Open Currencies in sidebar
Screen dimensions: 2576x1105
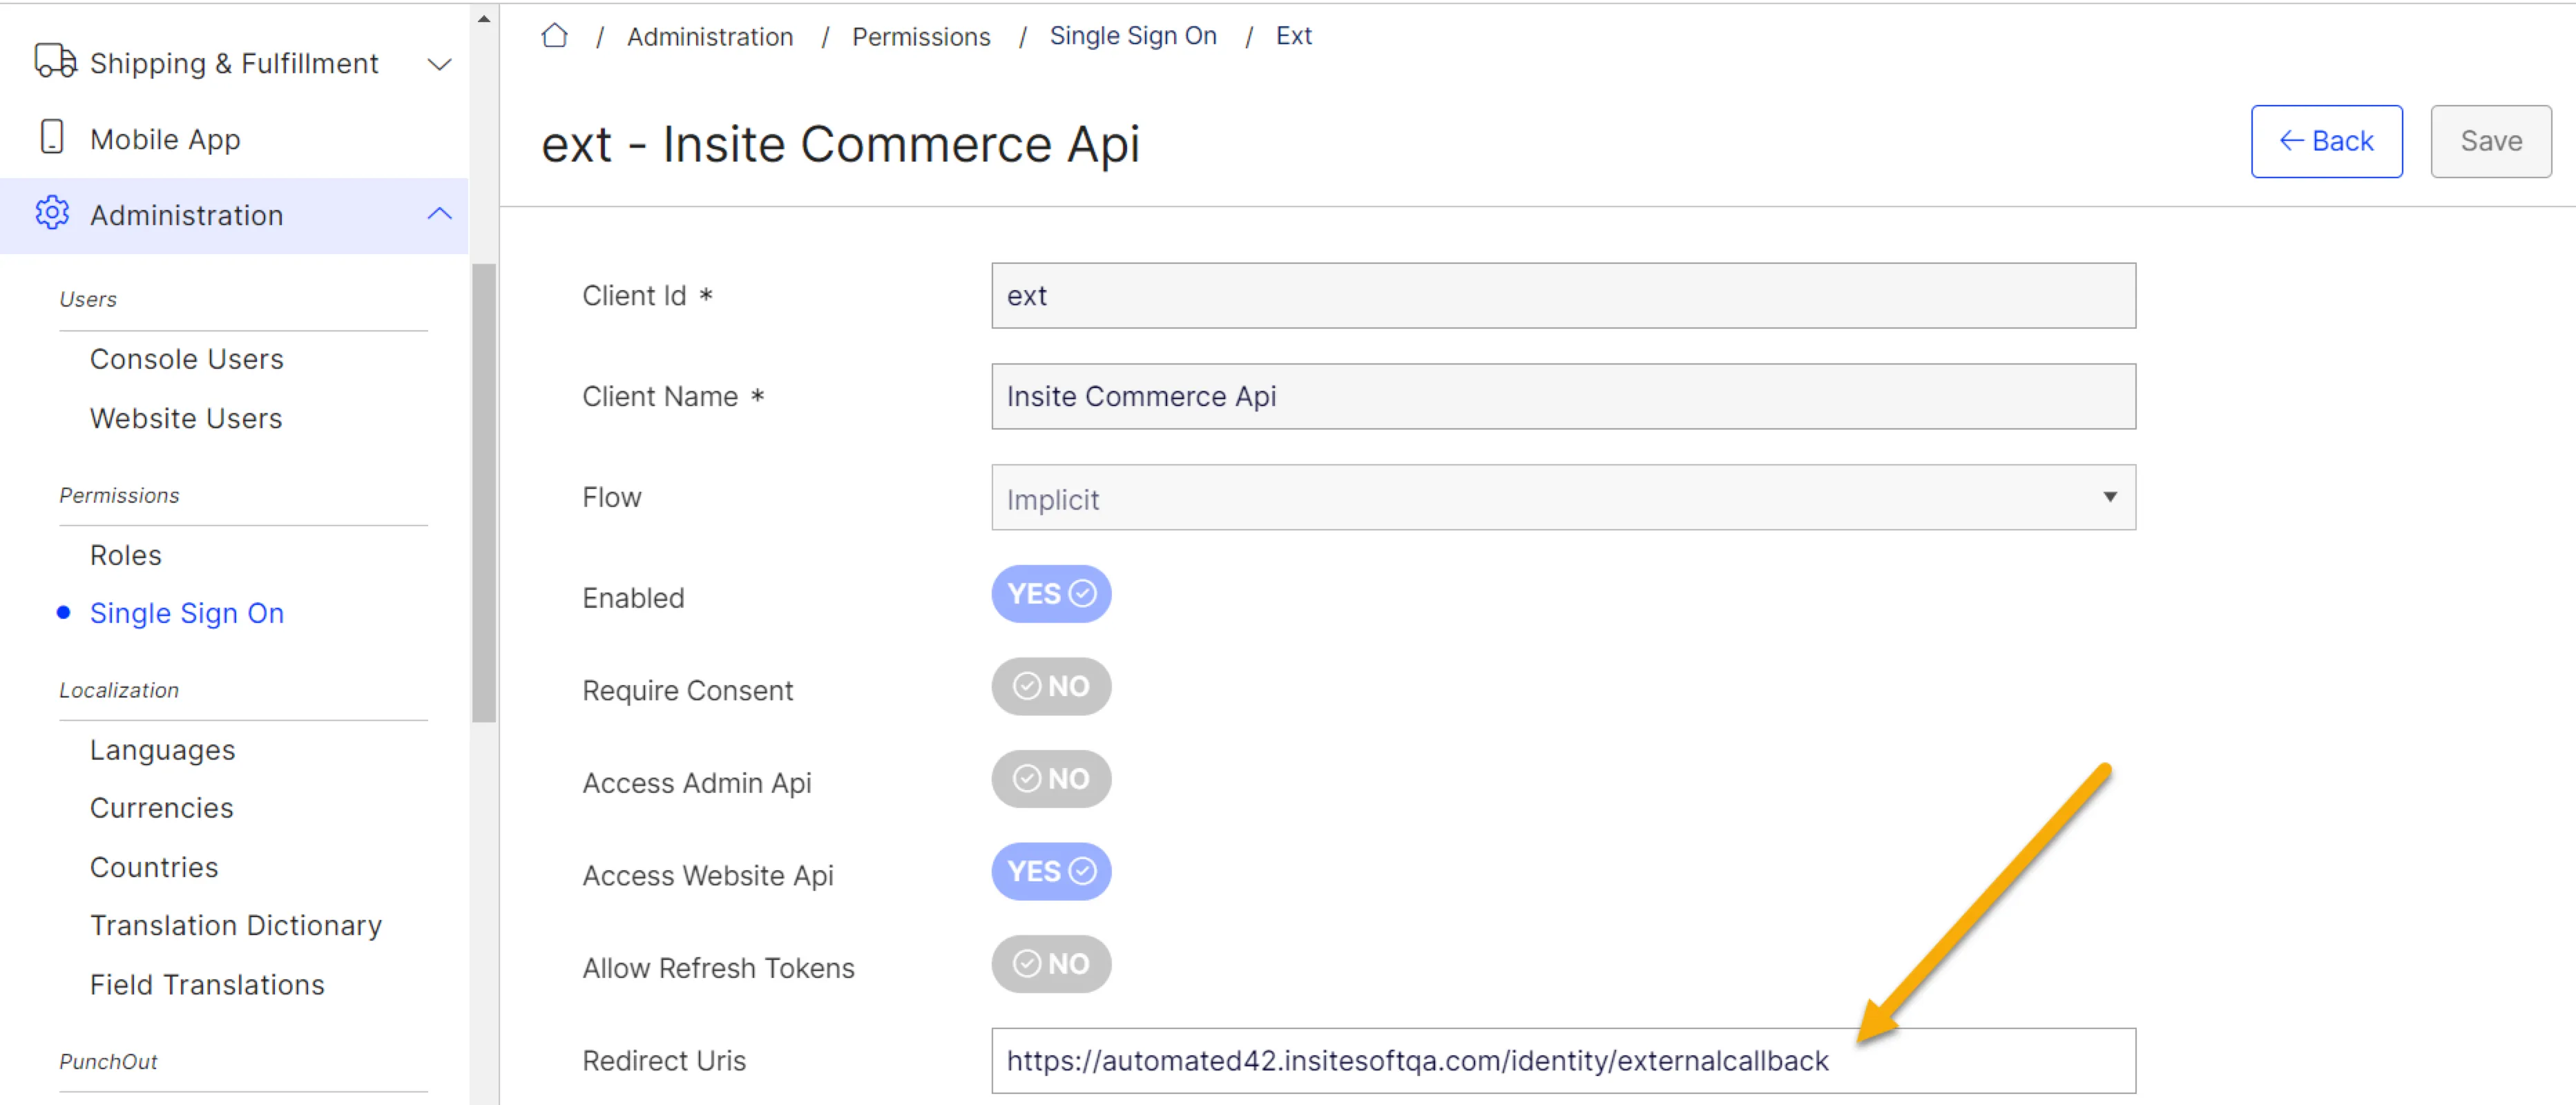click(162, 808)
